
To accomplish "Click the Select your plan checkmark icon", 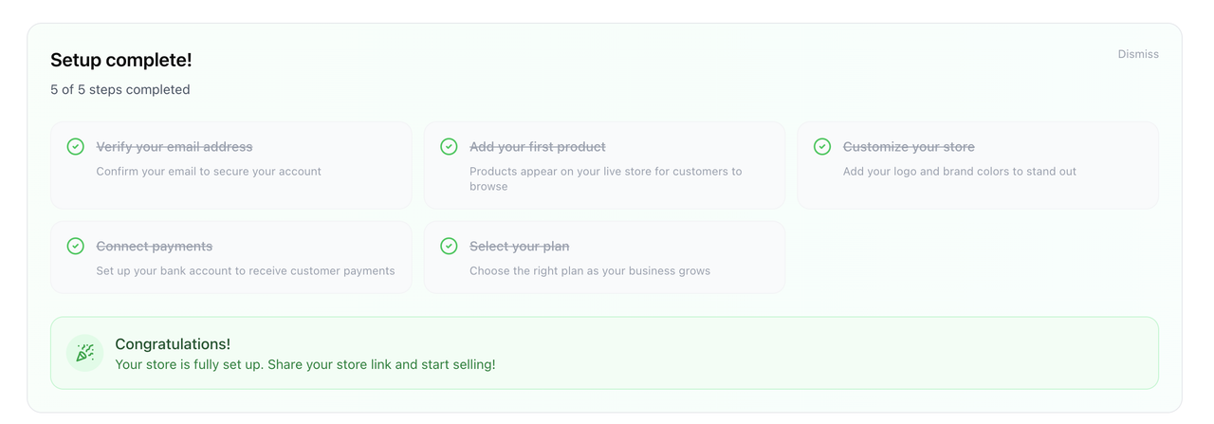I will (449, 247).
